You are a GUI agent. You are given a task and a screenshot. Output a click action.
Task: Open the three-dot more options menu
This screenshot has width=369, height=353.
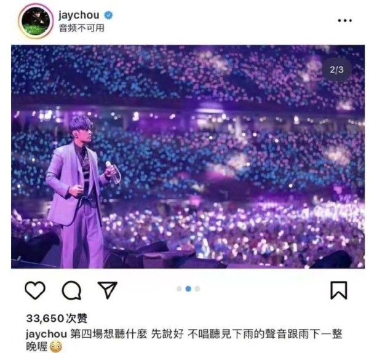(x=345, y=20)
